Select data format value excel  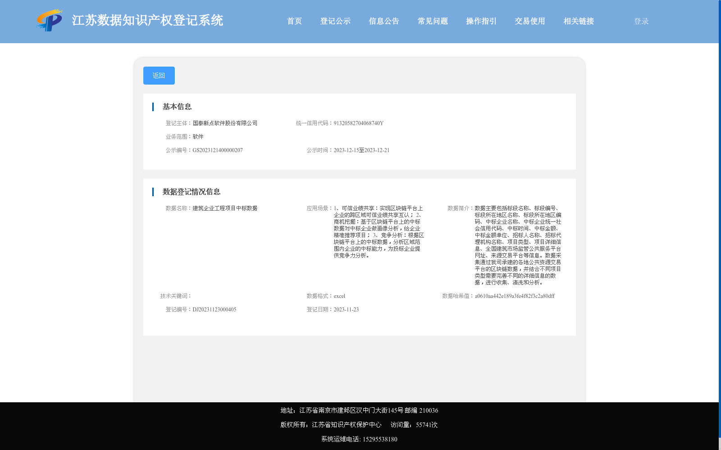pyautogui.click(x=339, y=296)
